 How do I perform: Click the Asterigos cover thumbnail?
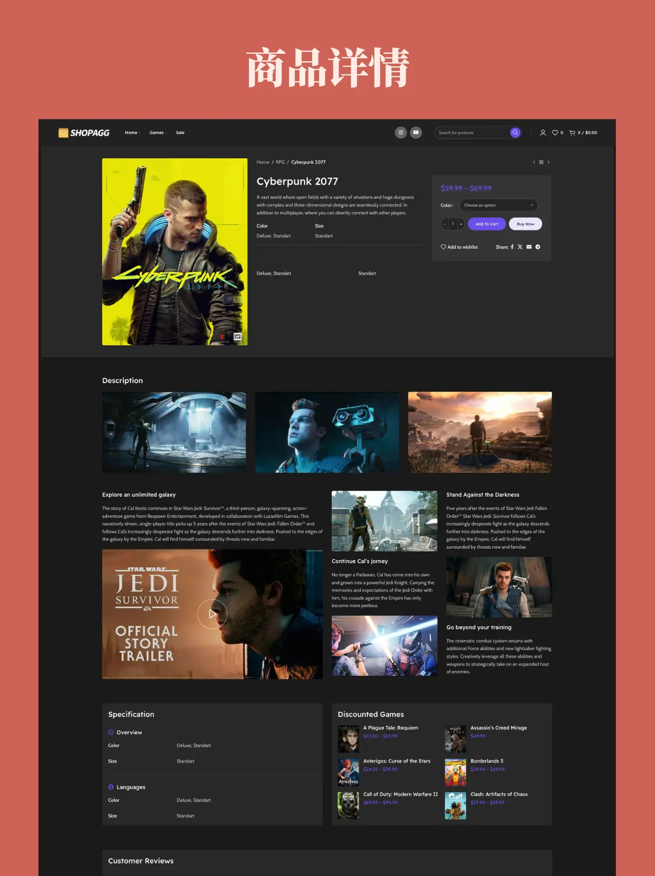click(x=348, y=772)
